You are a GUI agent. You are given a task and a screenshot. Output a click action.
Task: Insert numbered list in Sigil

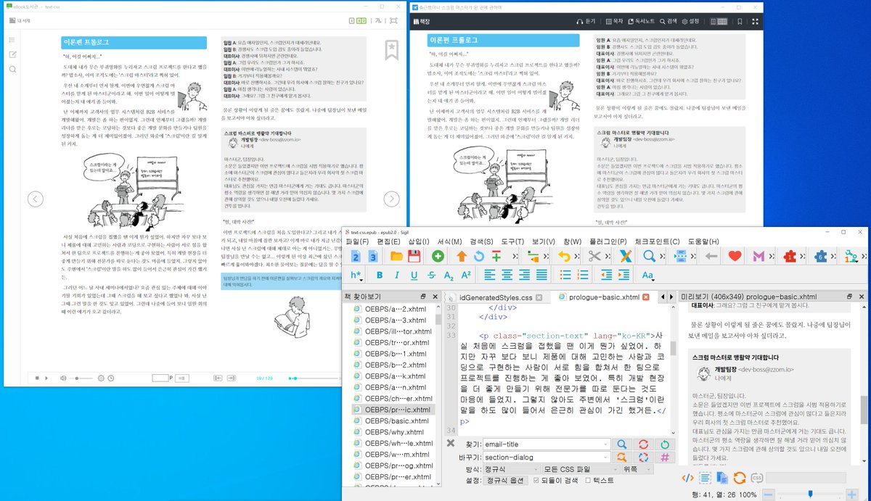pos(584,275)
